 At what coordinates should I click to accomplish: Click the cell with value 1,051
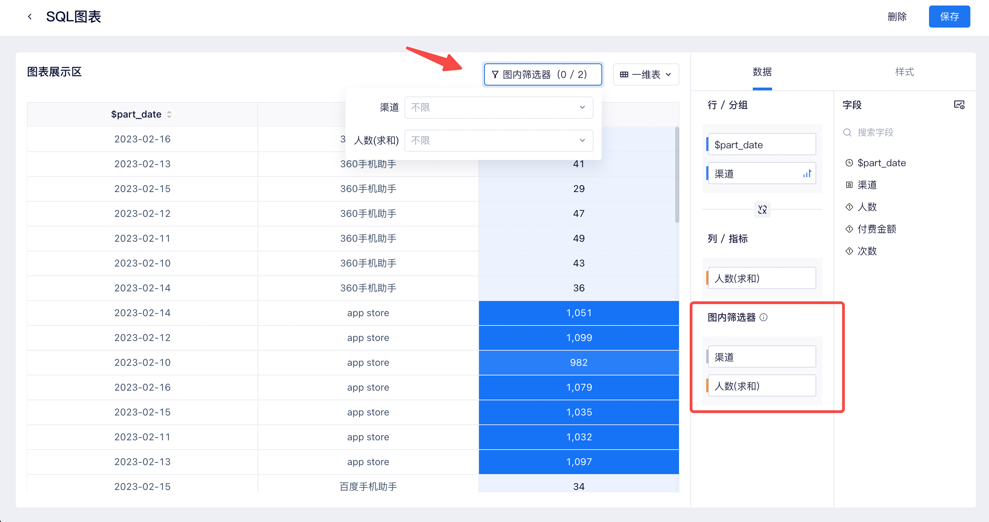(579, 313)
